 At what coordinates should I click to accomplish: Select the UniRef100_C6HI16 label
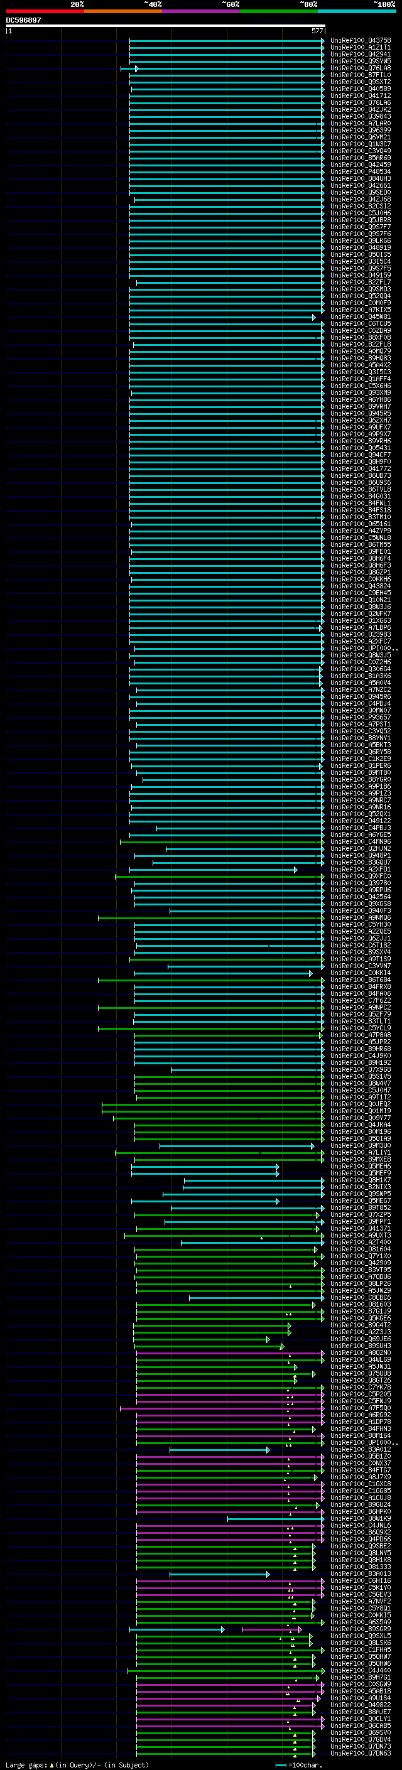361,1580
